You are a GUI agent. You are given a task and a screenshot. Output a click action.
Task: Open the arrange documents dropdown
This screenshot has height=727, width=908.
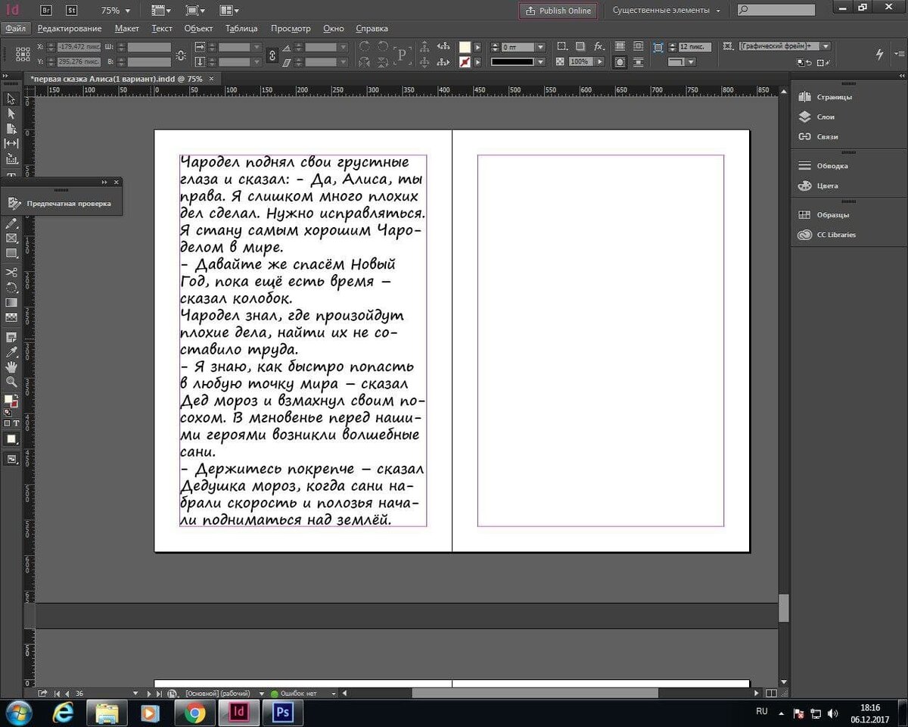pos(229,11)
